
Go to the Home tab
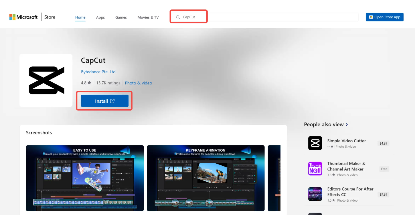[80, 17]
